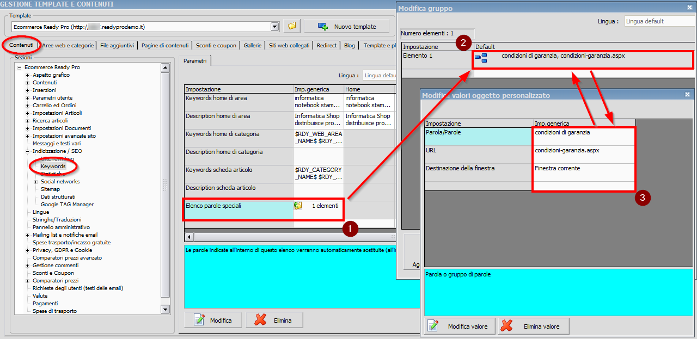Close the Modifica valori oggetto personalizzato dialog
The height and width of the screenshot is (339, 697).
tap(687, 95)
